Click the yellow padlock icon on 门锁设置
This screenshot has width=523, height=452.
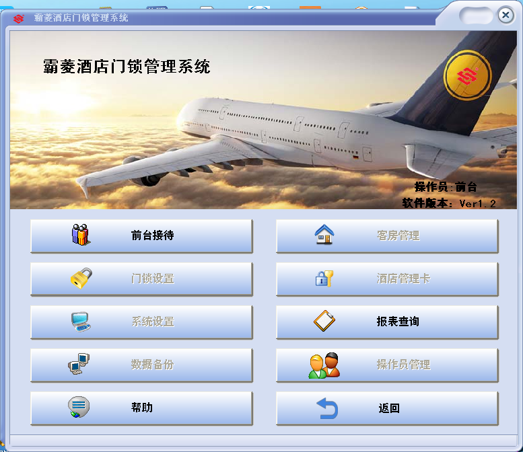coord(81,278)
